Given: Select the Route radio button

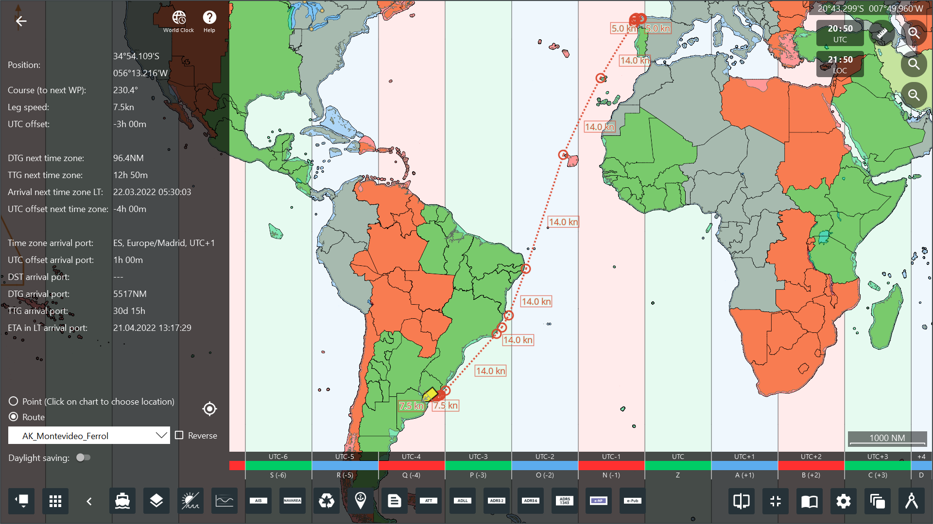Looking at the screenshot, I should 13,417.
